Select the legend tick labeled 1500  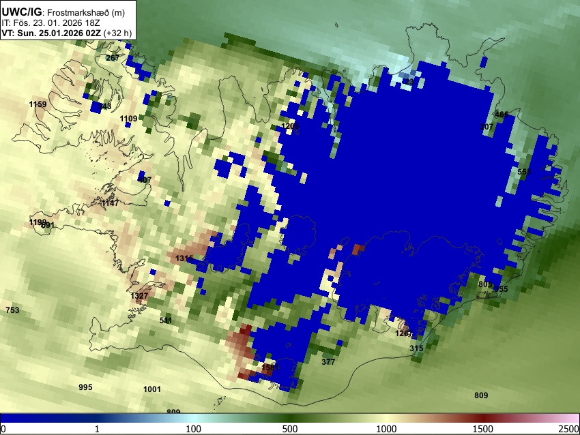(483, 429)
